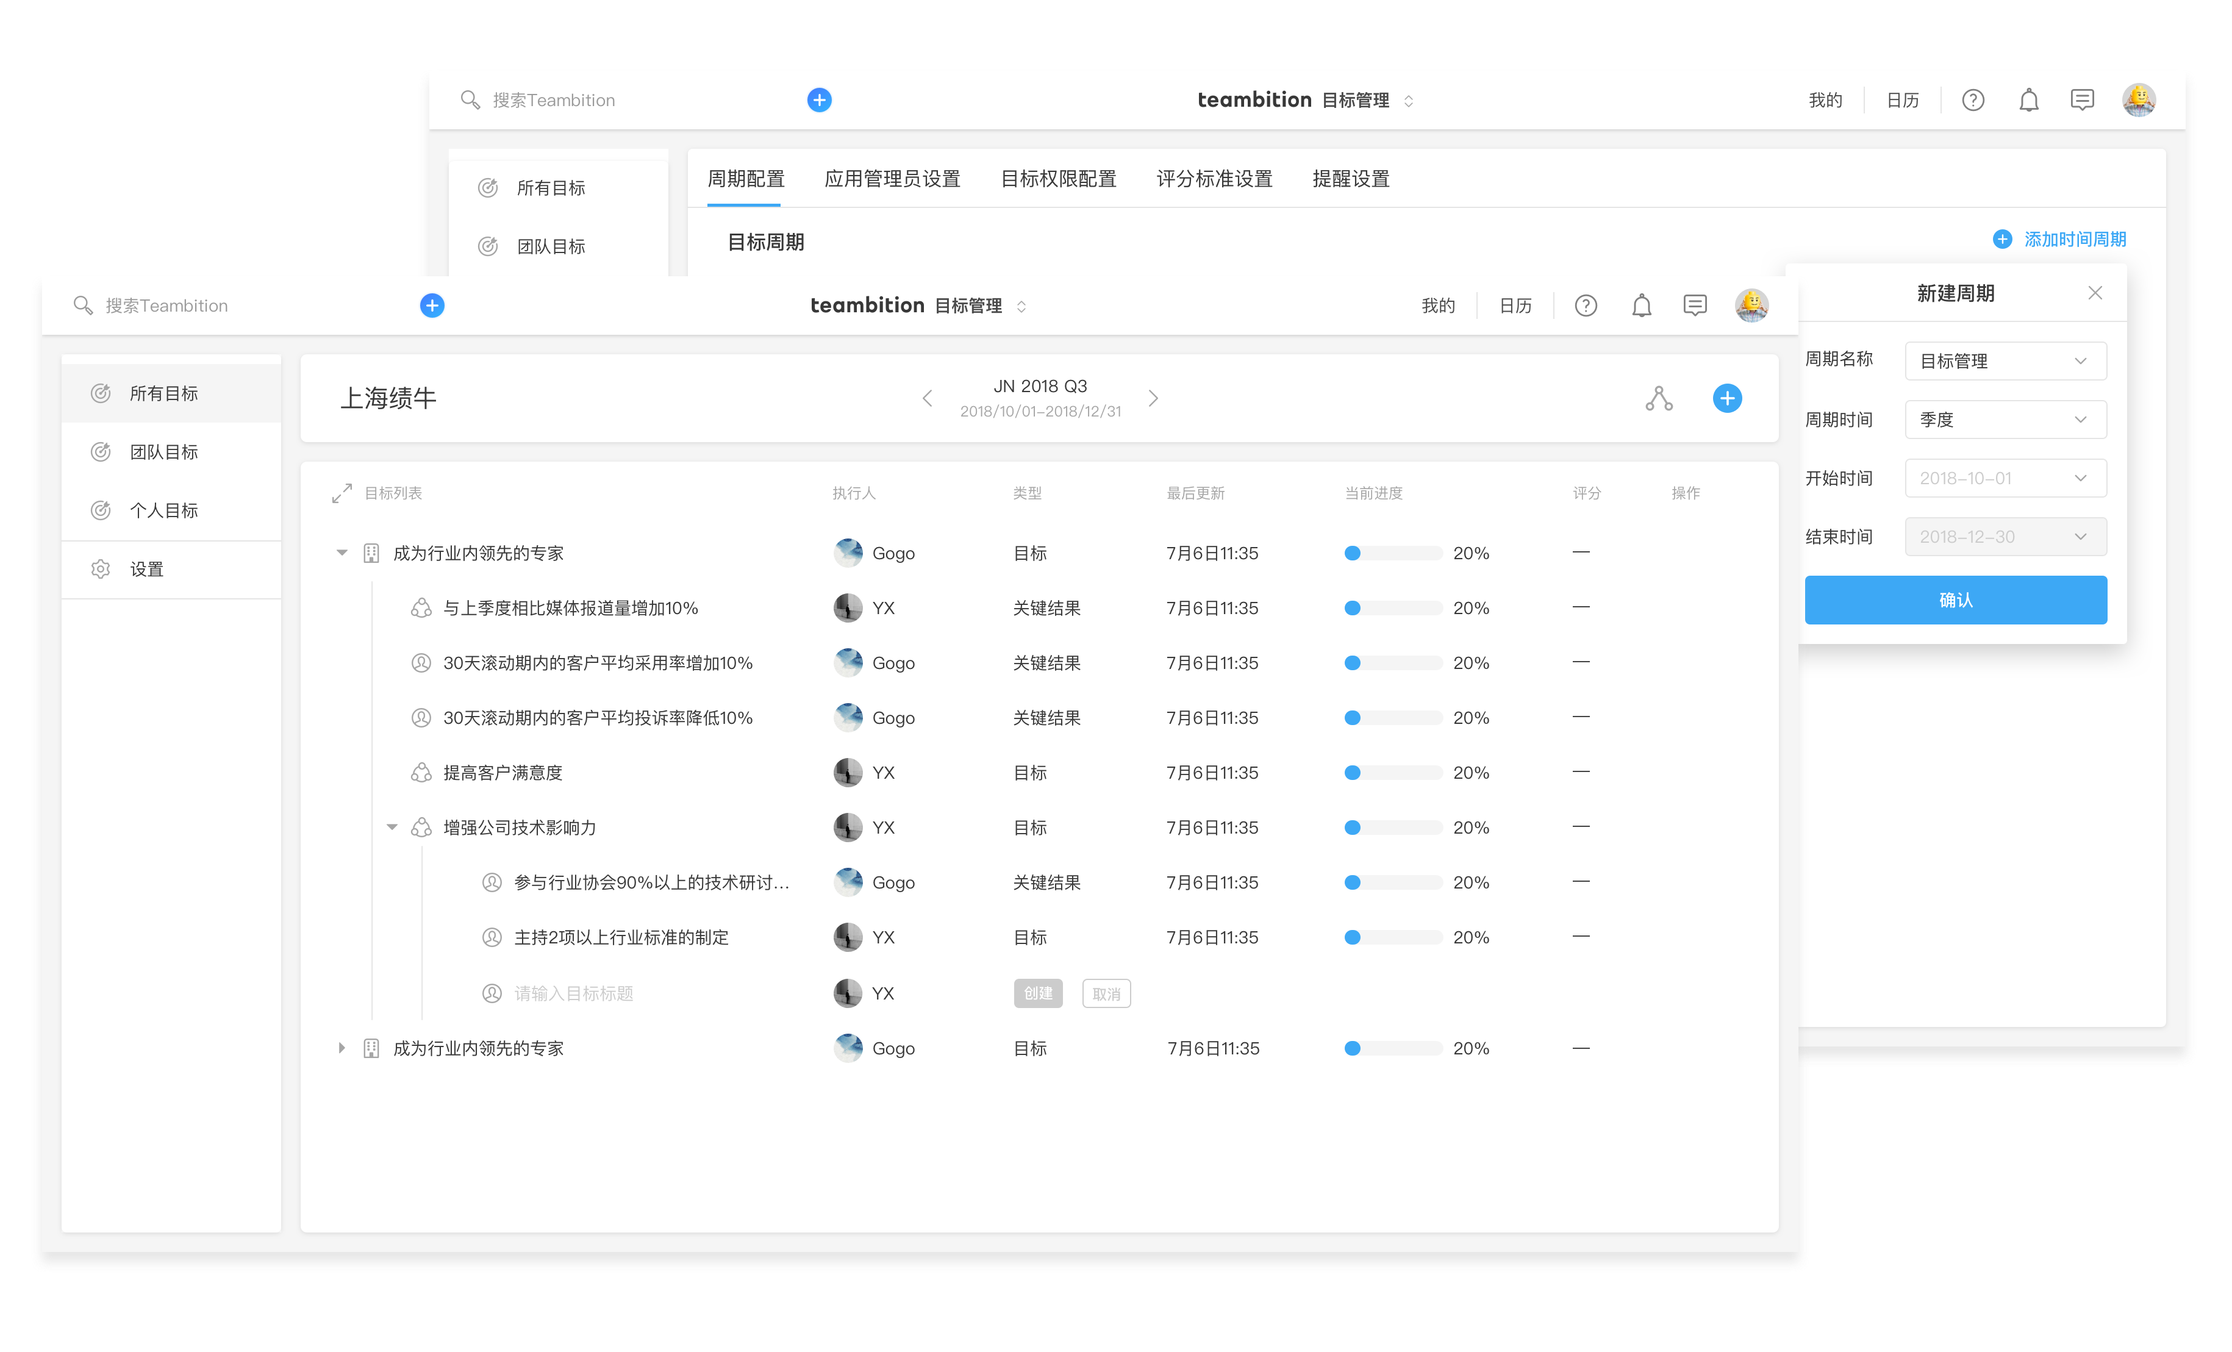
Task: Switch to 评分标准设置 tab
Action: coord(1214,179)
